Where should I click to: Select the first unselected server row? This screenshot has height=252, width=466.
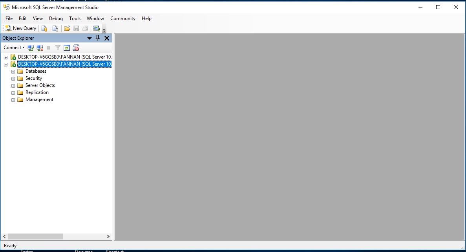click(64, 57)
